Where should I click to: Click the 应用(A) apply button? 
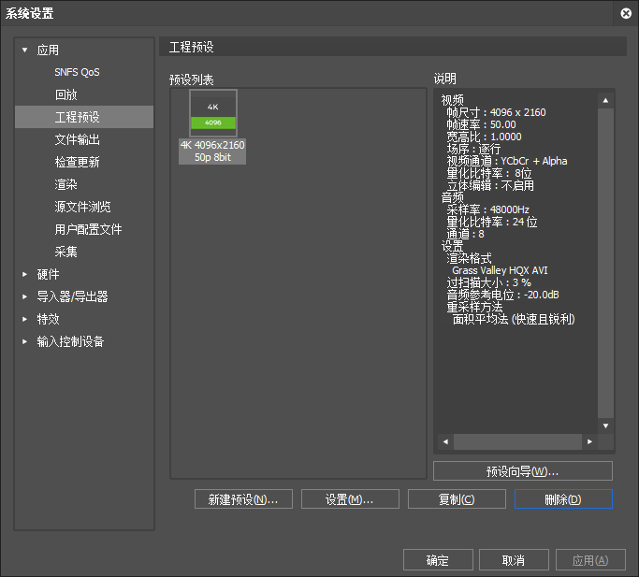tap(590, 560)
